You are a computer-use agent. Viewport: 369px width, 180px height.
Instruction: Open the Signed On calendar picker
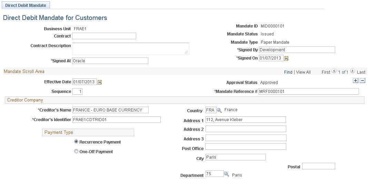[286, 59]
